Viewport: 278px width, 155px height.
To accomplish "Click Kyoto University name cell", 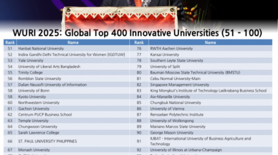I will click(32, 97).
